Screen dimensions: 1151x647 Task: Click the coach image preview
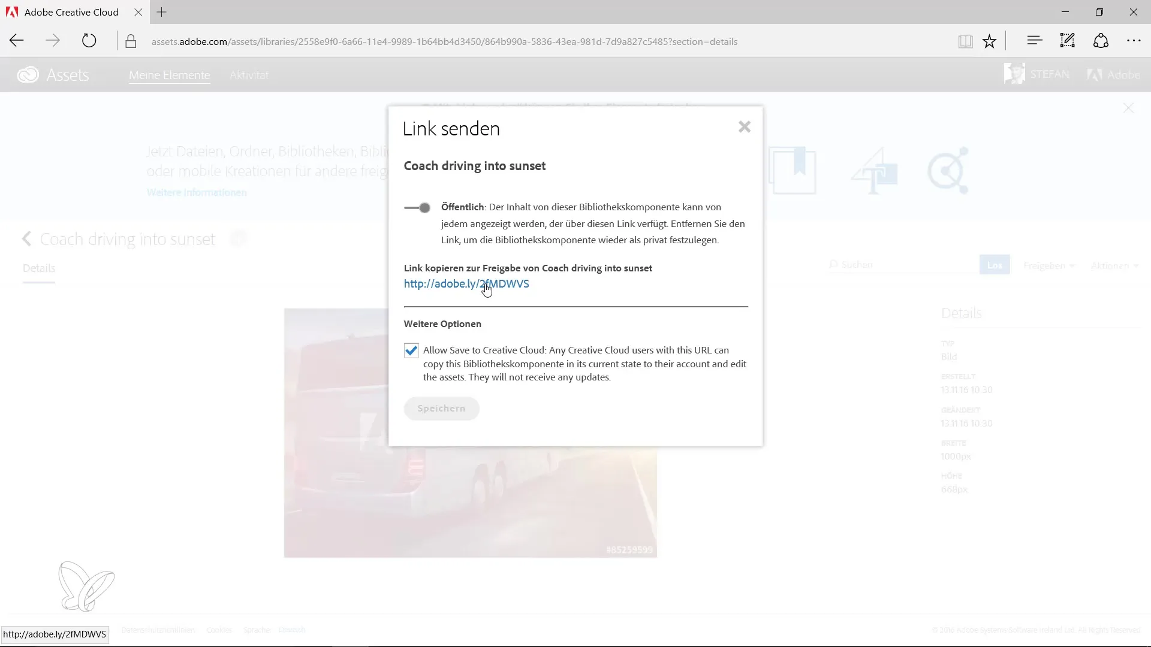click(x=471, y=433)
